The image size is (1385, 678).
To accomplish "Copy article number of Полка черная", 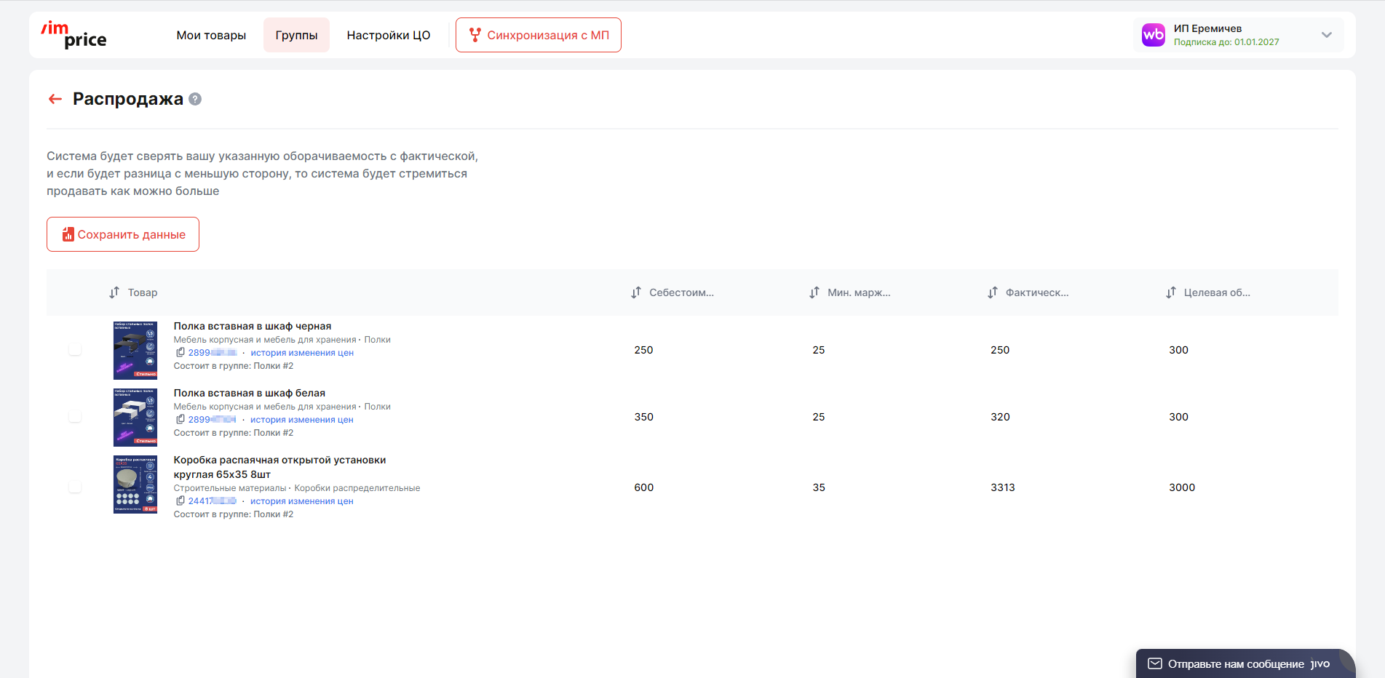I will pyautogui.click(x=180, y=353).
